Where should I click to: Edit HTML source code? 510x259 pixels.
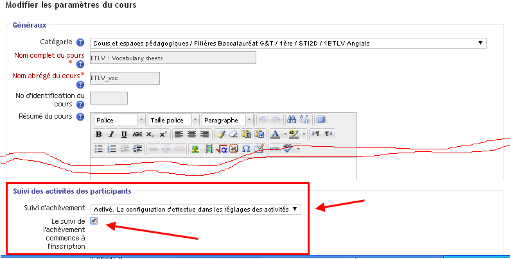[275, 149]
